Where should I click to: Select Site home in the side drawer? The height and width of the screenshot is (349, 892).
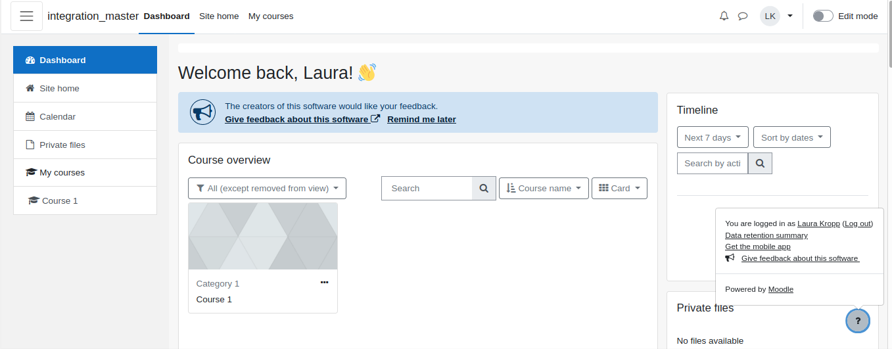85,88
